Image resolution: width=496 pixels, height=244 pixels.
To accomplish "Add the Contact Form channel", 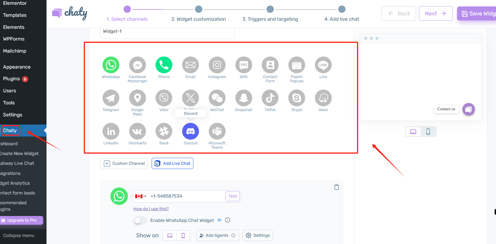I will [270, 65].
